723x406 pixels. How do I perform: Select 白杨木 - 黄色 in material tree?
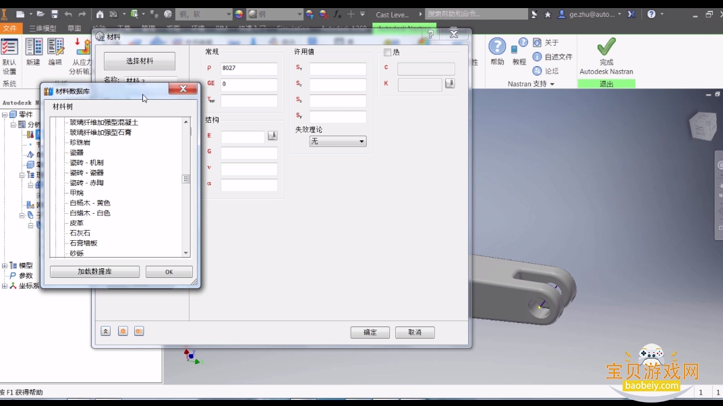pyautogui.click(x=90, y=203)
